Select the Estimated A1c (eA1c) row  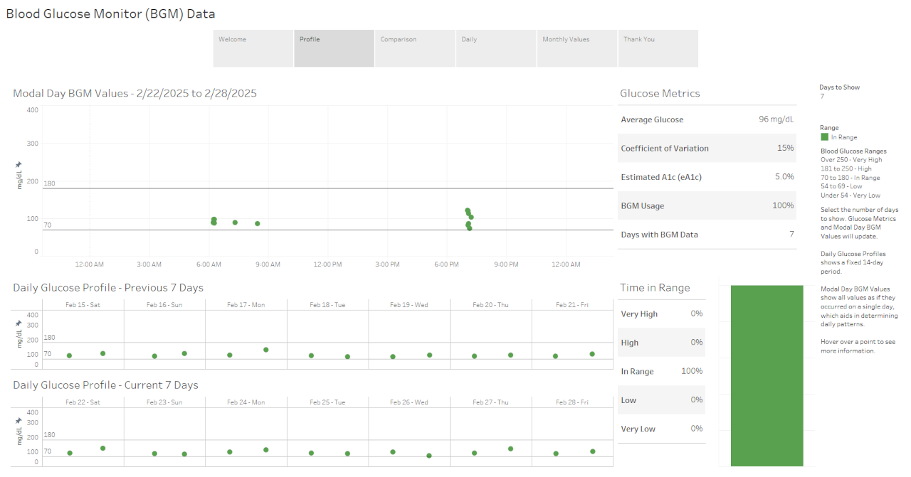point(707,176)
